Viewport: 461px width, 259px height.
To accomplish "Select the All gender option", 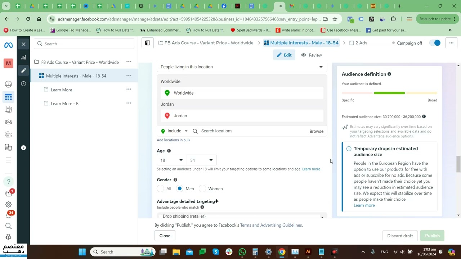I will pyautogui.click(x=161, y=189).
